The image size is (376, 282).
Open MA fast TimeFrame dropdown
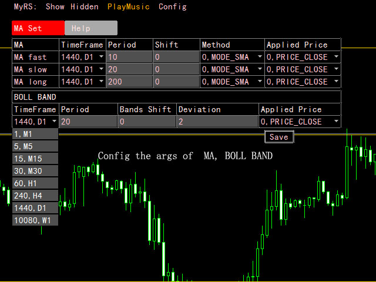point(82,57)
